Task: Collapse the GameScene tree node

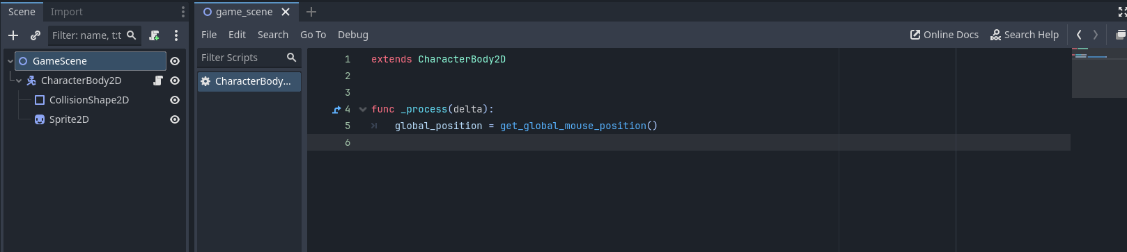Action: 10,61
